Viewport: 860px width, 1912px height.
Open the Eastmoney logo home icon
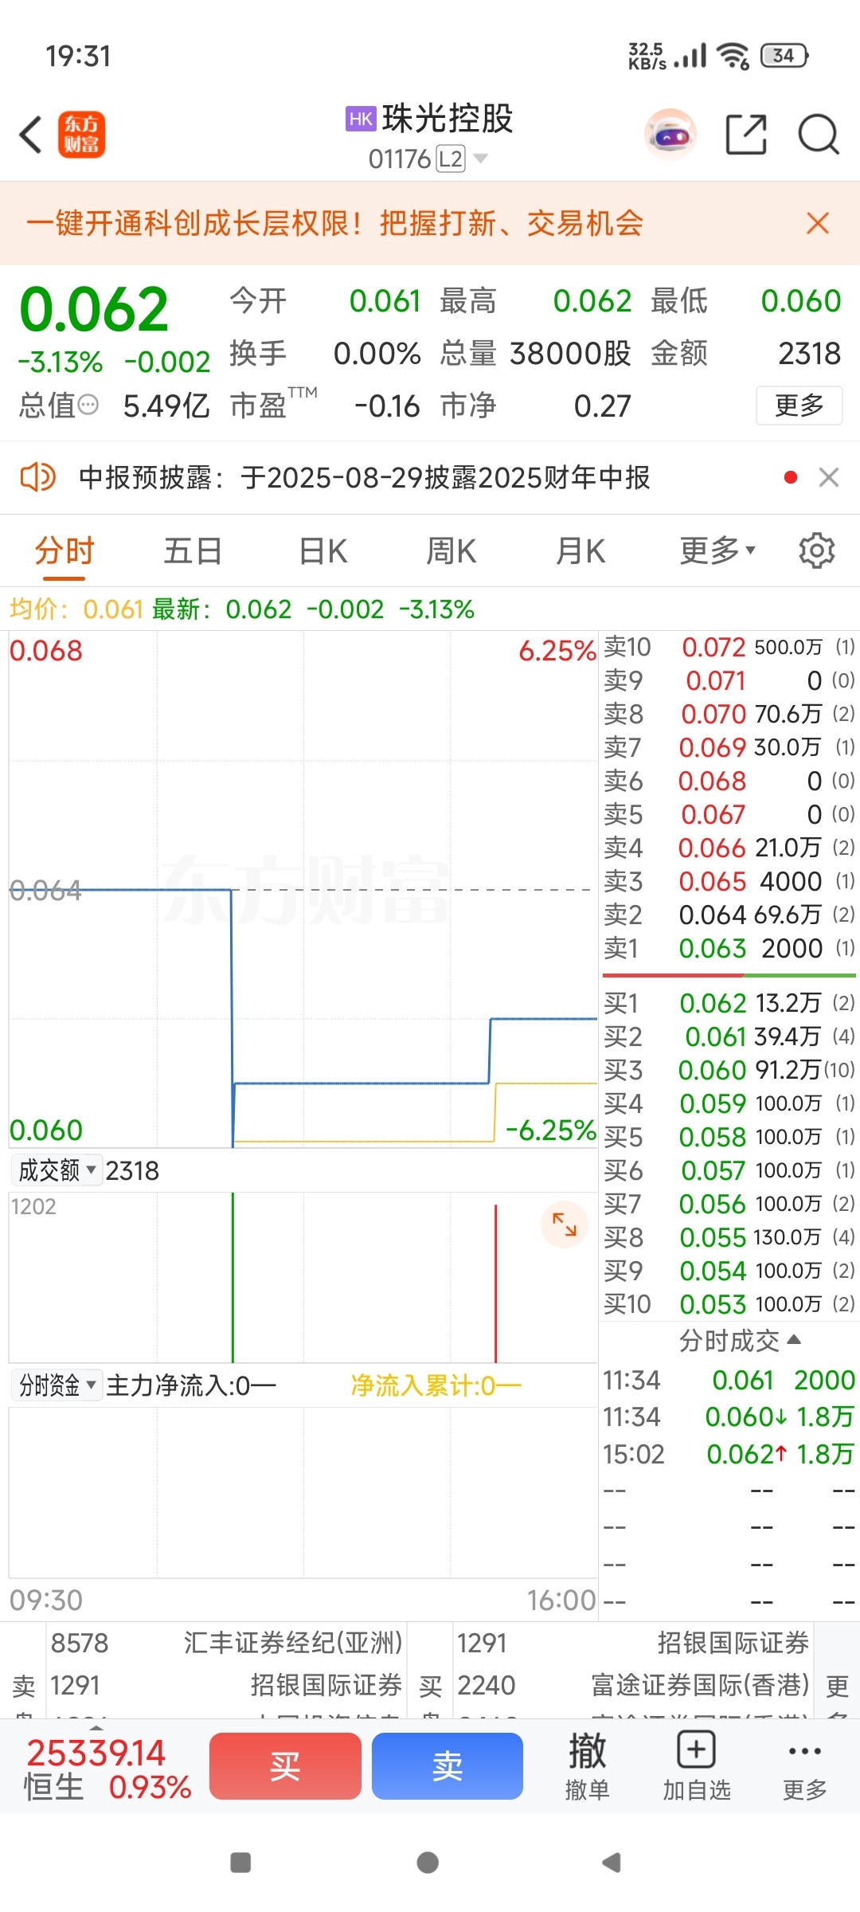click(81, 134)
